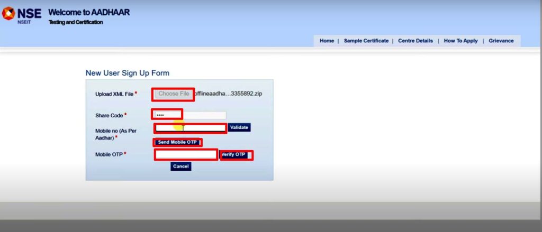Focus the Share Code field
Viewport: 542px width, 232px height.
pos(190,115)
